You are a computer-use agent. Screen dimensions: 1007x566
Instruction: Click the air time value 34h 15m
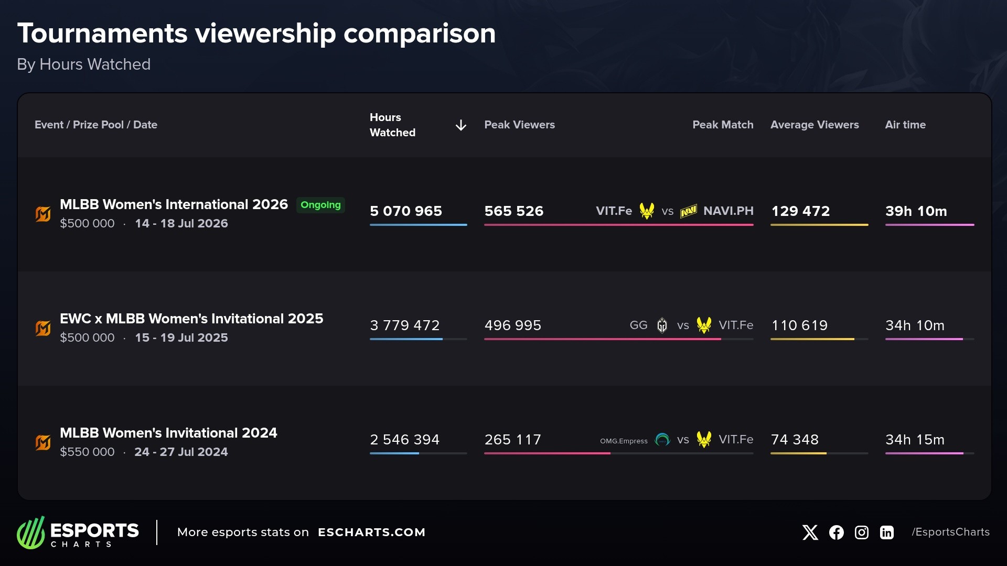click(915, 440)
